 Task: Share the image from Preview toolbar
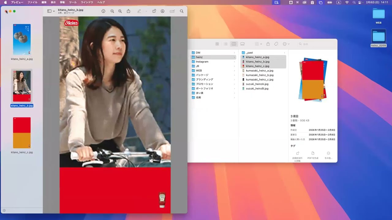coord(129,11)
